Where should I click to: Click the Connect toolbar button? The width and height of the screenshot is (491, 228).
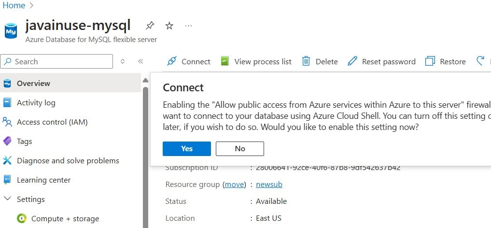pos(188,61)
